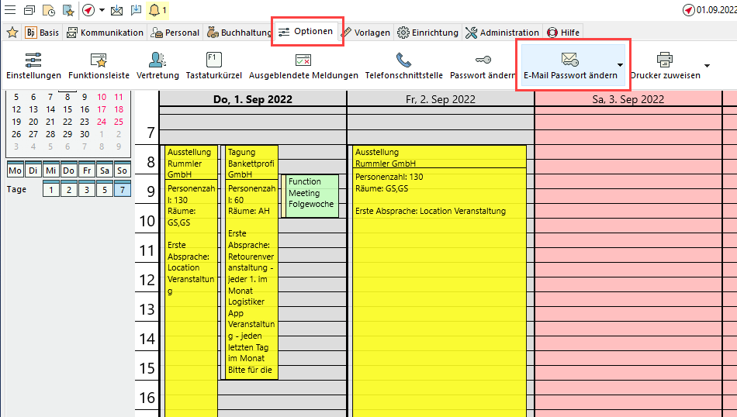737x417 pixels.
Task: Select the Function Meeting Folgewoche appointment
Action: tap(311, 194)
